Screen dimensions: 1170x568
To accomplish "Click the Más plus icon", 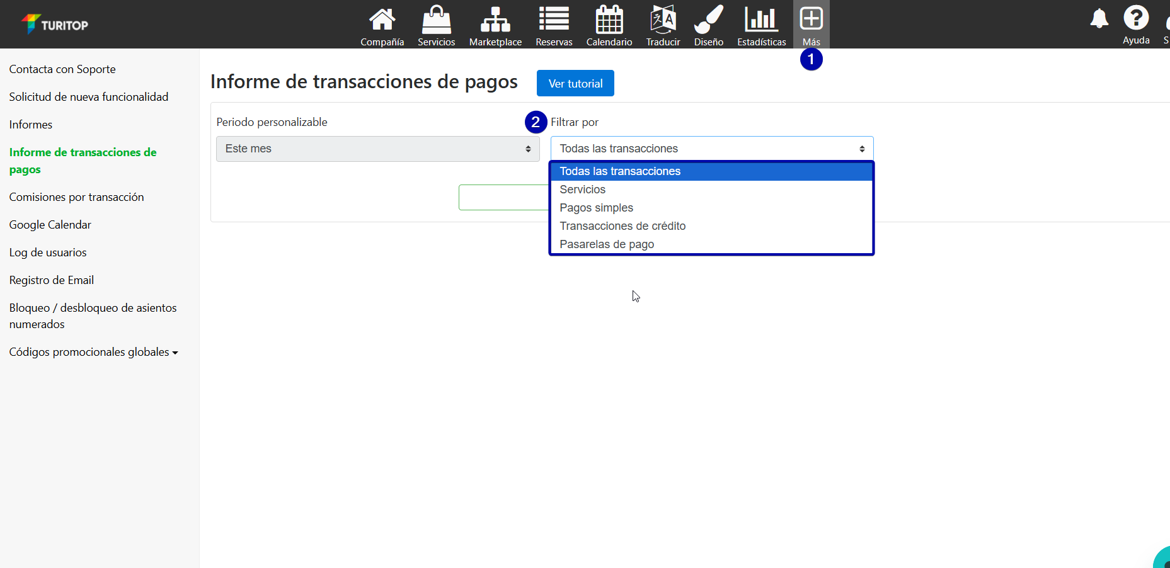I will [x=811, y=19].
